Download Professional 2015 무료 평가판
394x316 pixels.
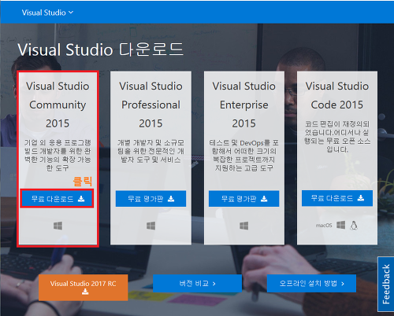(x=151, y=199)
